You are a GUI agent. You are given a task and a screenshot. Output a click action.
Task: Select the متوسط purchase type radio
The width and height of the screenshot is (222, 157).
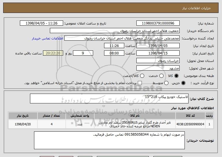[166, 83]
